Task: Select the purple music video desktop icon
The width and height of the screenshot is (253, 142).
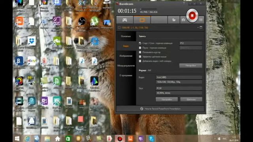Action: 44,103
